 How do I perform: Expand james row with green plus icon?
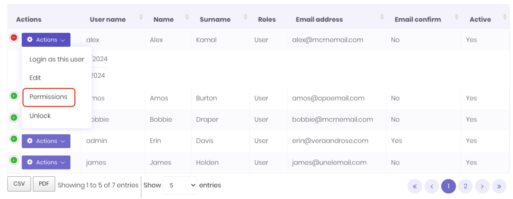tap(14, 160)
